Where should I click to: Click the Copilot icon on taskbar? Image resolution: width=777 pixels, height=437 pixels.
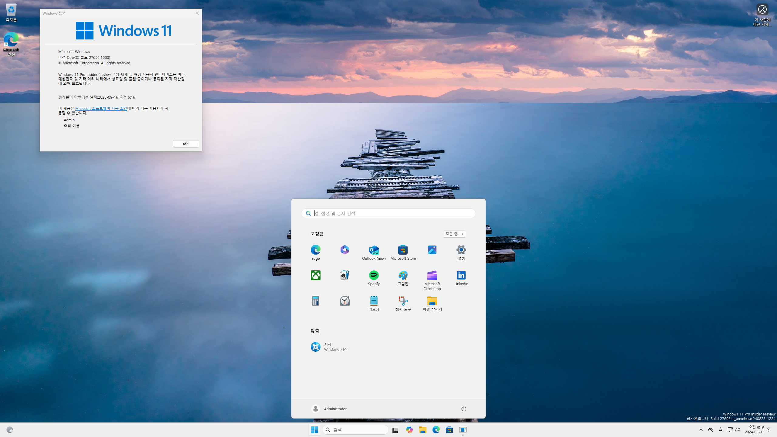pyautogui.click(x=409, y=430)
